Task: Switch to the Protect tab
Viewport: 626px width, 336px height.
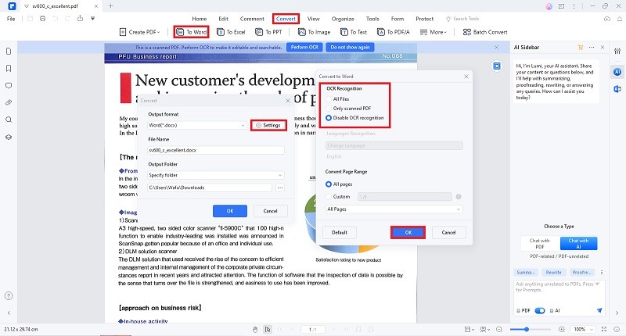Action: pyautogui.click(x=424, y=19)
